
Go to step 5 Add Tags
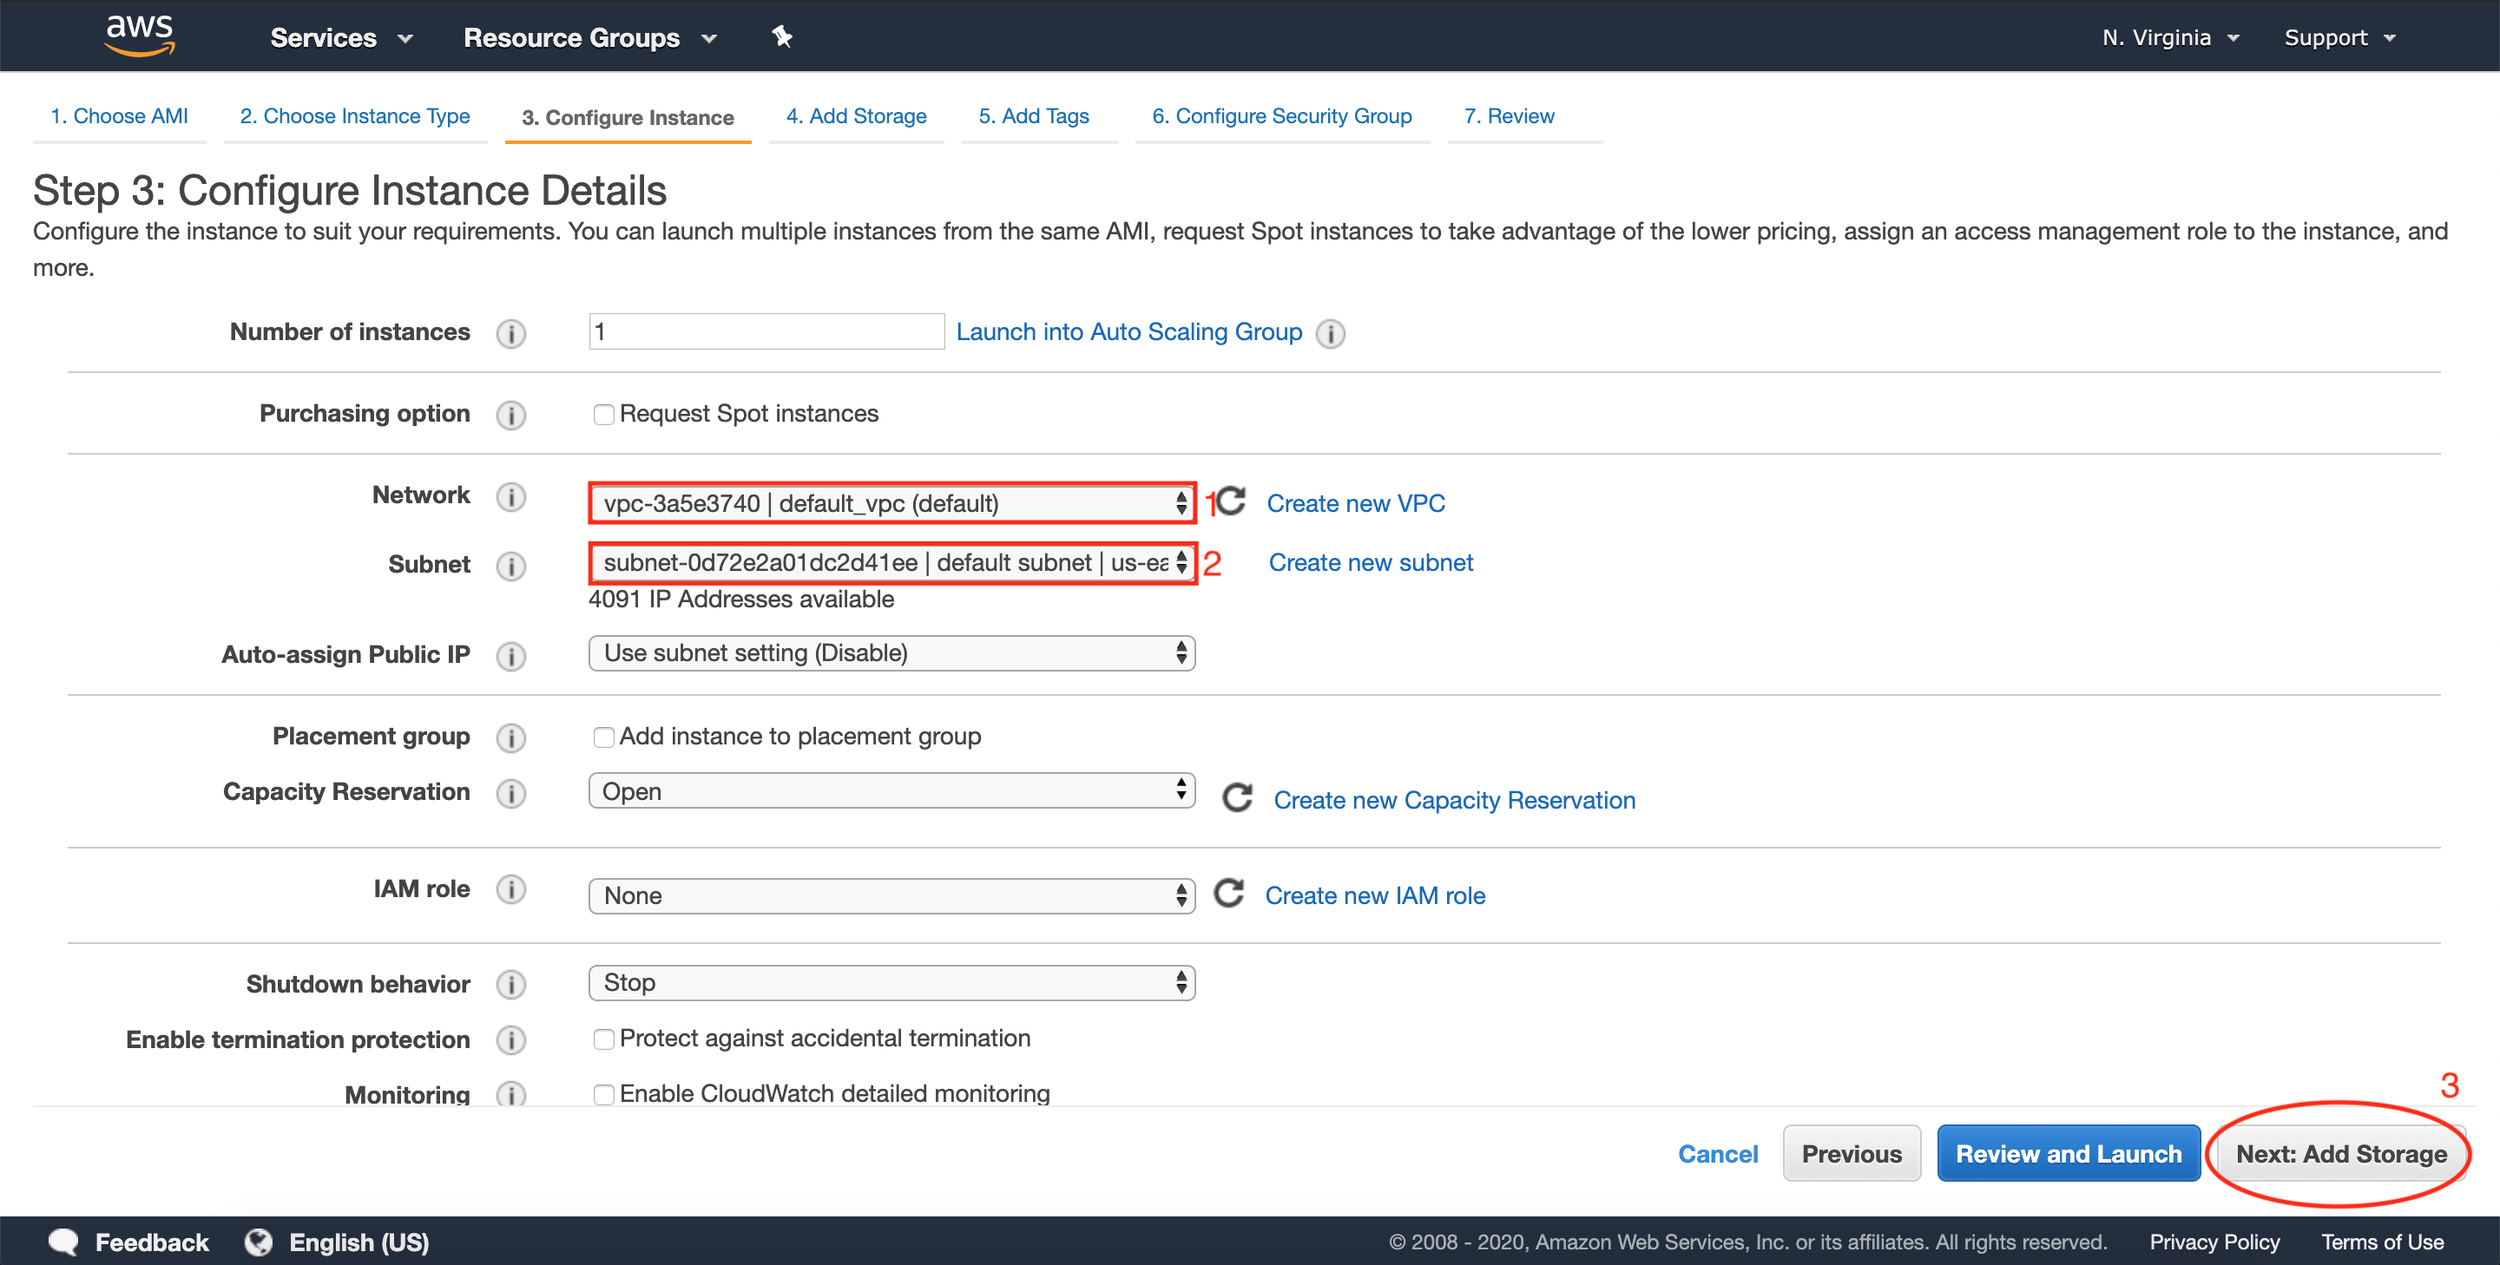1034,116
